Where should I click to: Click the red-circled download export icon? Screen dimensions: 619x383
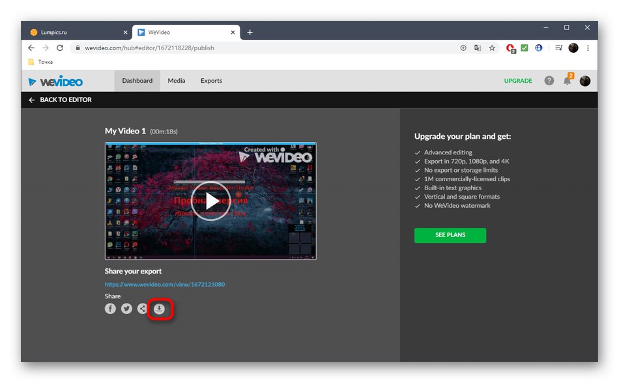point(160,309)
